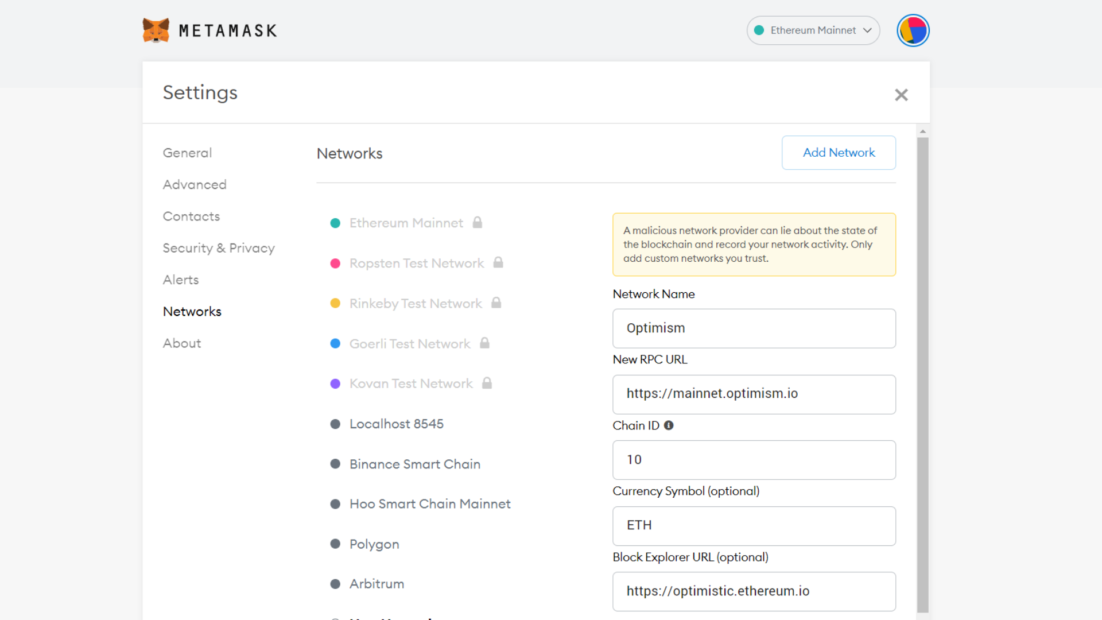Click lock icon beside Ethereum Mainnet
The image size is (1102, 620).
pos(478,222)
